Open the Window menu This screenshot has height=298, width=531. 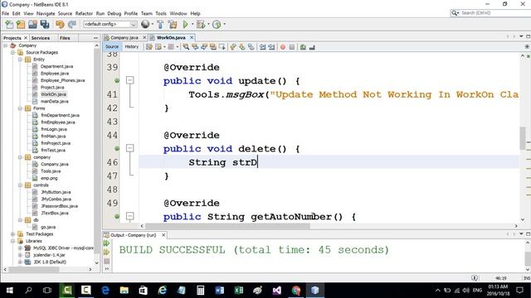pyautogui.click(x=178, y=13)
